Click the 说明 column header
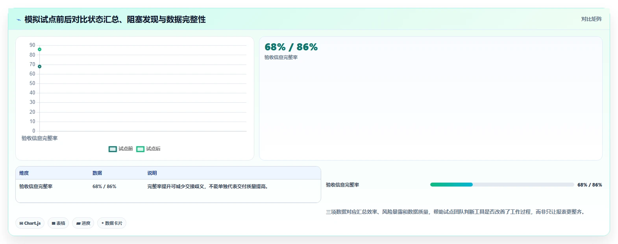 point(152,173)
